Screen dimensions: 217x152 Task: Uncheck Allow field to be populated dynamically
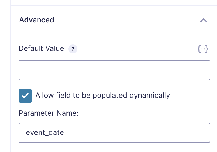tap(25, 96)
